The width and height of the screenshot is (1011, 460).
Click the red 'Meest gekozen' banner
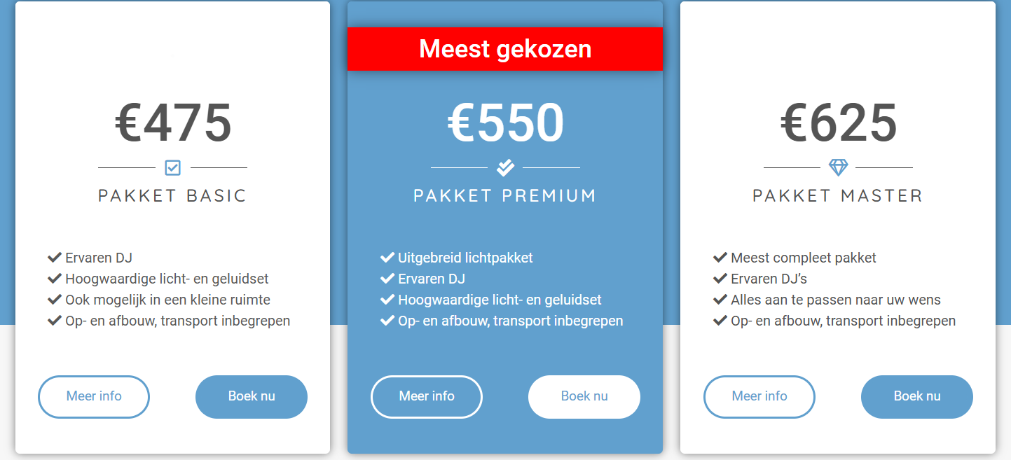click(x=505, y=49)
